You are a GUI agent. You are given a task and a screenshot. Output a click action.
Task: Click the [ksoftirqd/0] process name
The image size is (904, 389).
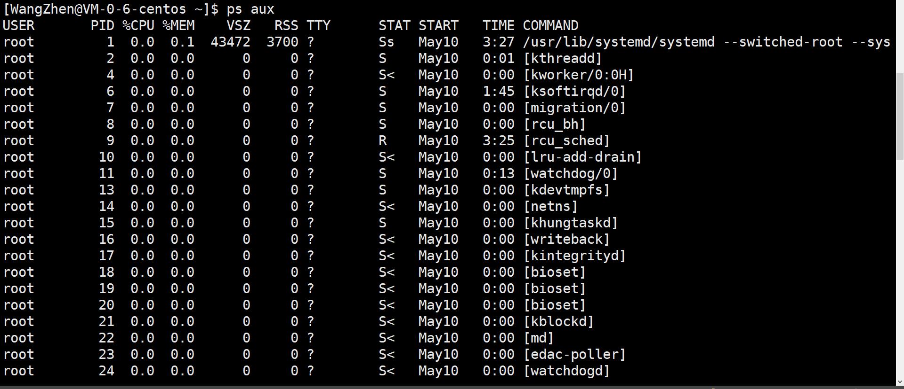[x=574, y=91]
